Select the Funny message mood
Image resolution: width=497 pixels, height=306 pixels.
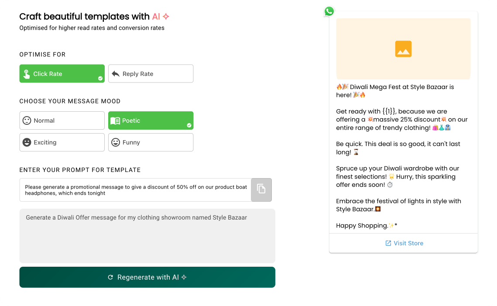pos(151,142)
